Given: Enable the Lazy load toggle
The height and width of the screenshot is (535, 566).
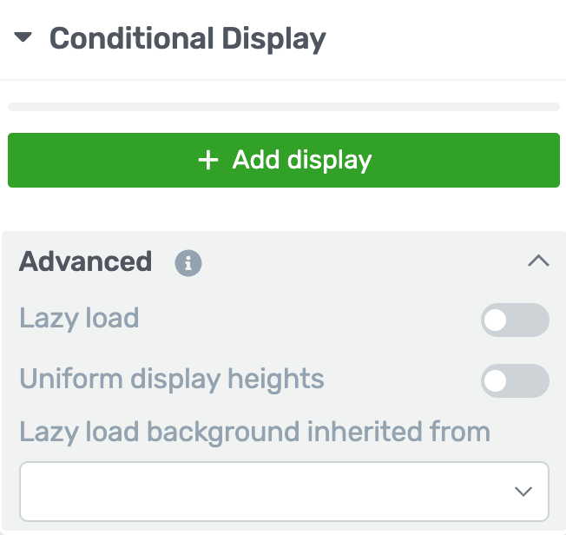Looking at the screenshot, I should pos(515,320).
